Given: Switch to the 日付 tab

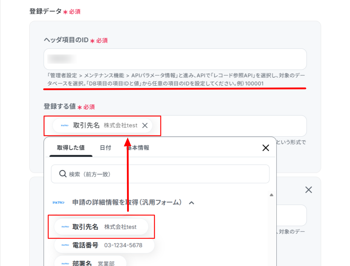Looking at the screenshot, I should (105, 148).
